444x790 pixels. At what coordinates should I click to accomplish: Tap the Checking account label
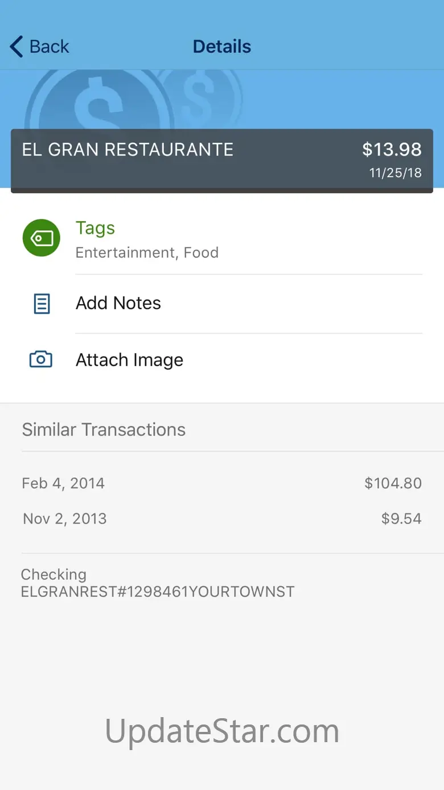(54, 575)
